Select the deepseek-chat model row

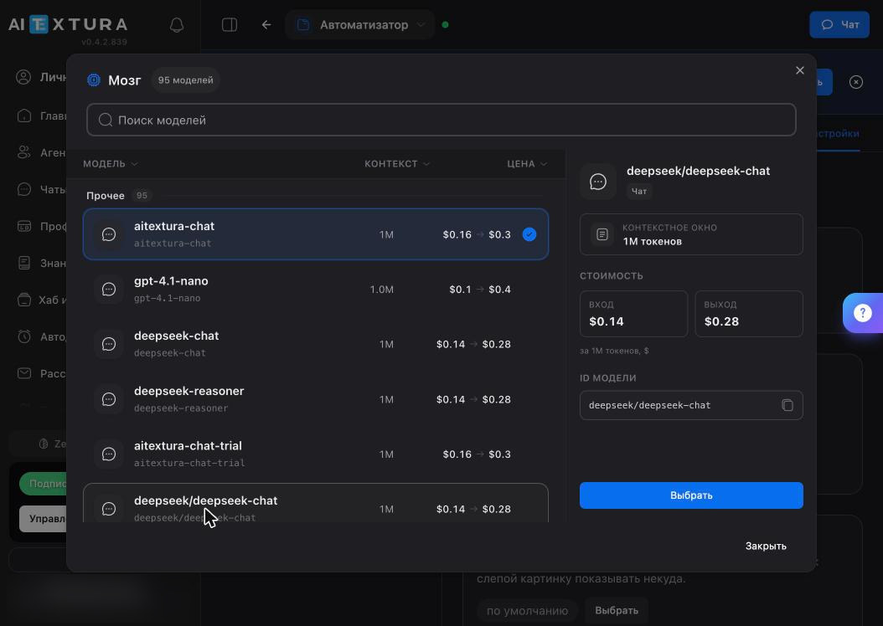point(315,344)
